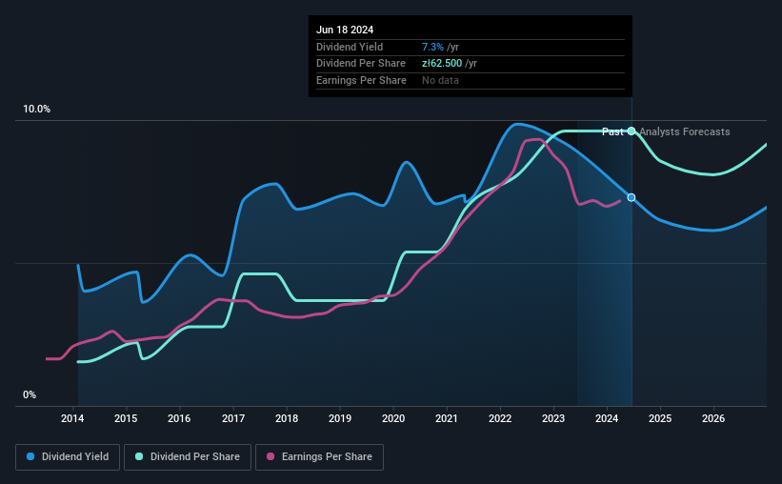Click the 2022 x-axis label
Screen dimensions: 782x484
coord(500,418)
